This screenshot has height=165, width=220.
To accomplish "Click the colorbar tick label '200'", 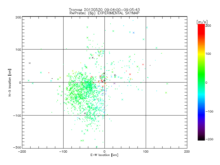I will (x=208, y=26).
